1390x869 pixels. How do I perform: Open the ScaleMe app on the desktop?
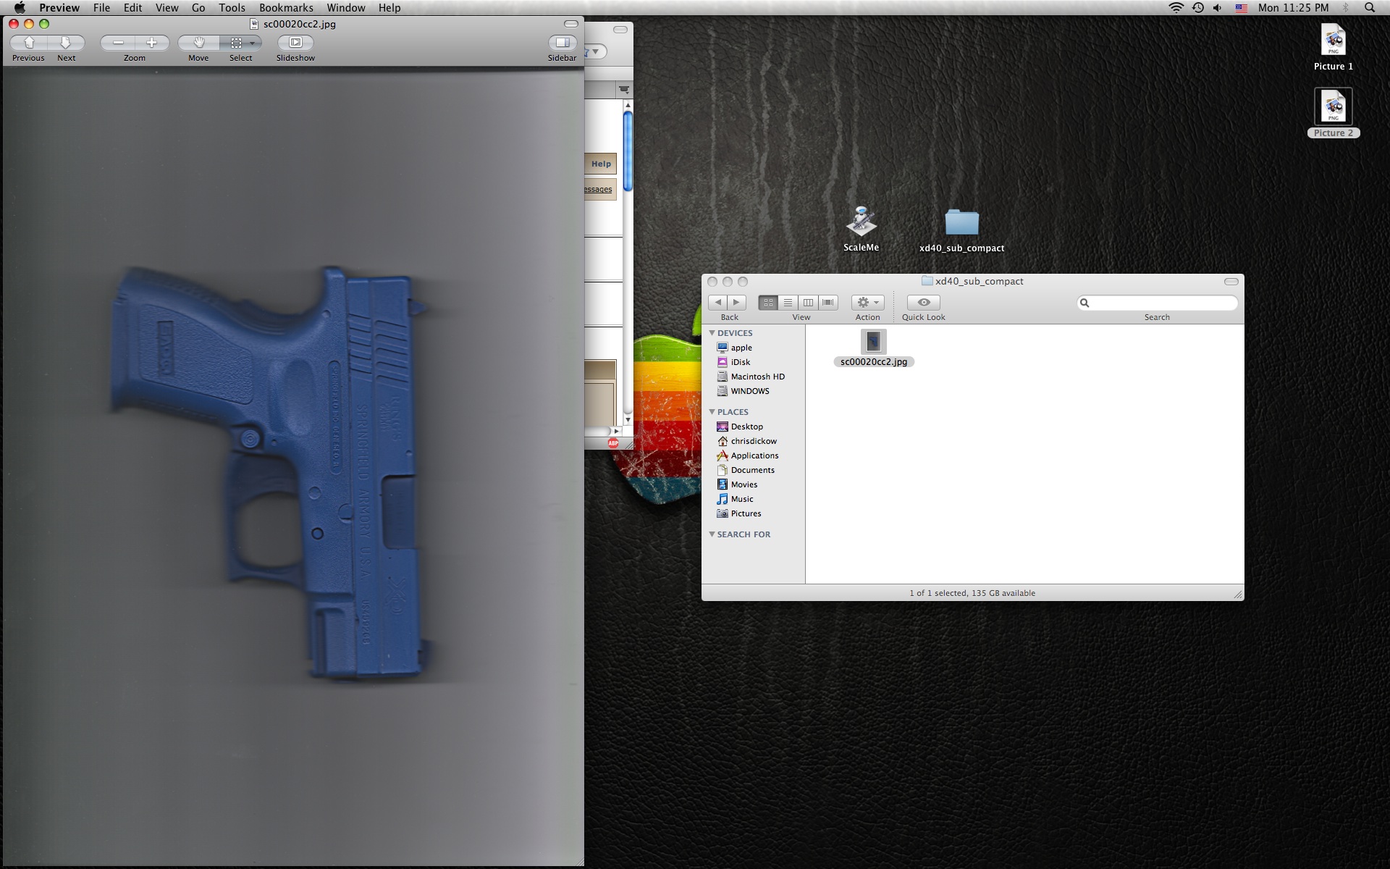pos(861,223)
